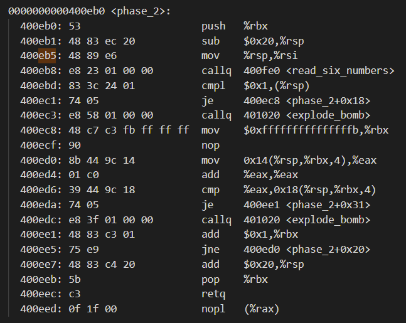Select the cmpl $0x1,(%rsp) instruction
Screen dimensions: 406x323
[x=255, y=86]
